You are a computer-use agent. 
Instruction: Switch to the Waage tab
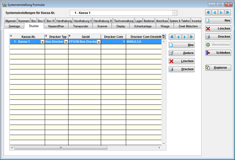tap(165, 26)
